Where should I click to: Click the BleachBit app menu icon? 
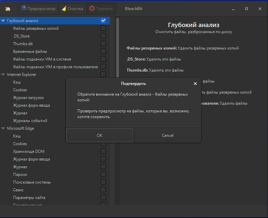(8, 9)
